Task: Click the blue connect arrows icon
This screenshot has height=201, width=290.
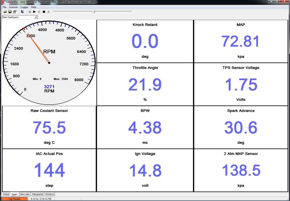Action: tap(22, 12)
